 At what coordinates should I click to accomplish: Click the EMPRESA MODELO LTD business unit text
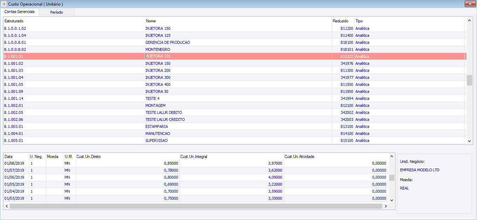point(420,170)
